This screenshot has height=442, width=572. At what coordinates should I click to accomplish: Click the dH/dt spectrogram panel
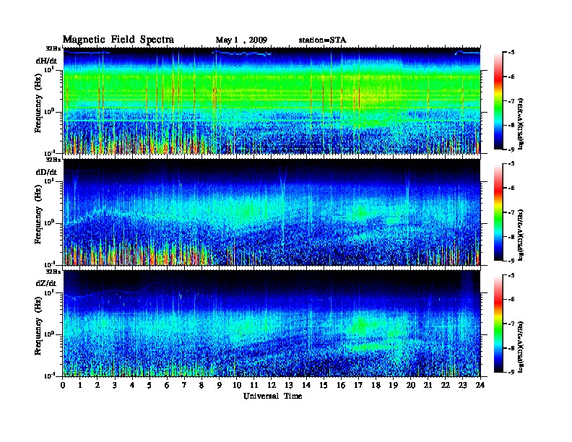[272, 100]
